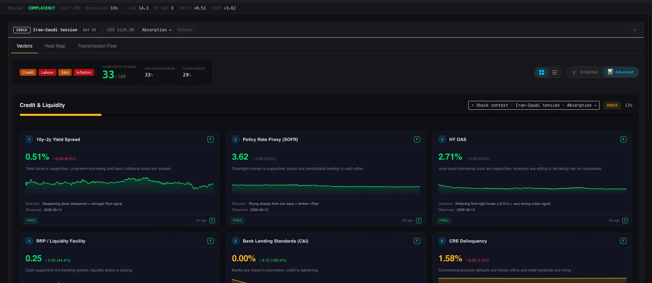Toggle the S&A filter chip
Viewport: 652px width, 283px height.
[x=65, y=72]
